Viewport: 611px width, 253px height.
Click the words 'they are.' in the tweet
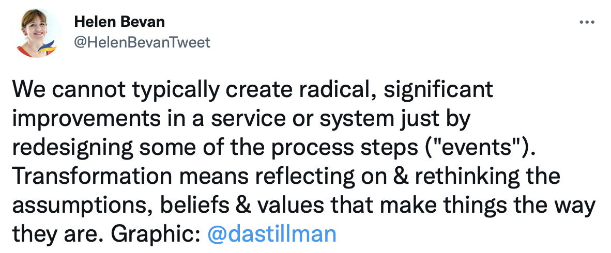58,234
